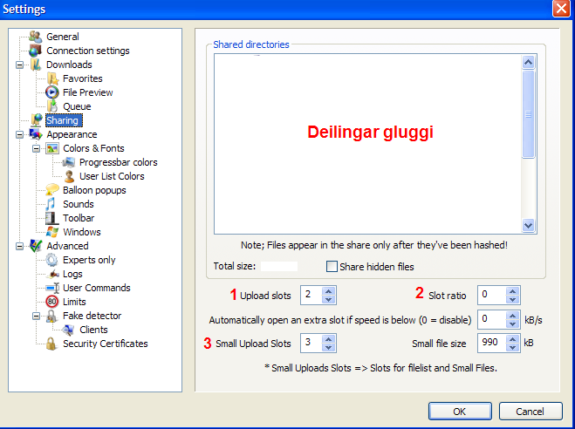
Task: Select the Sounds music note icon
Action: click(52, 204)
